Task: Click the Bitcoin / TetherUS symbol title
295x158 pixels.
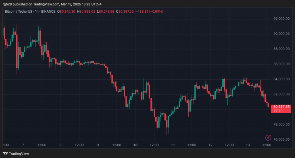Action: tap(19, 11)
